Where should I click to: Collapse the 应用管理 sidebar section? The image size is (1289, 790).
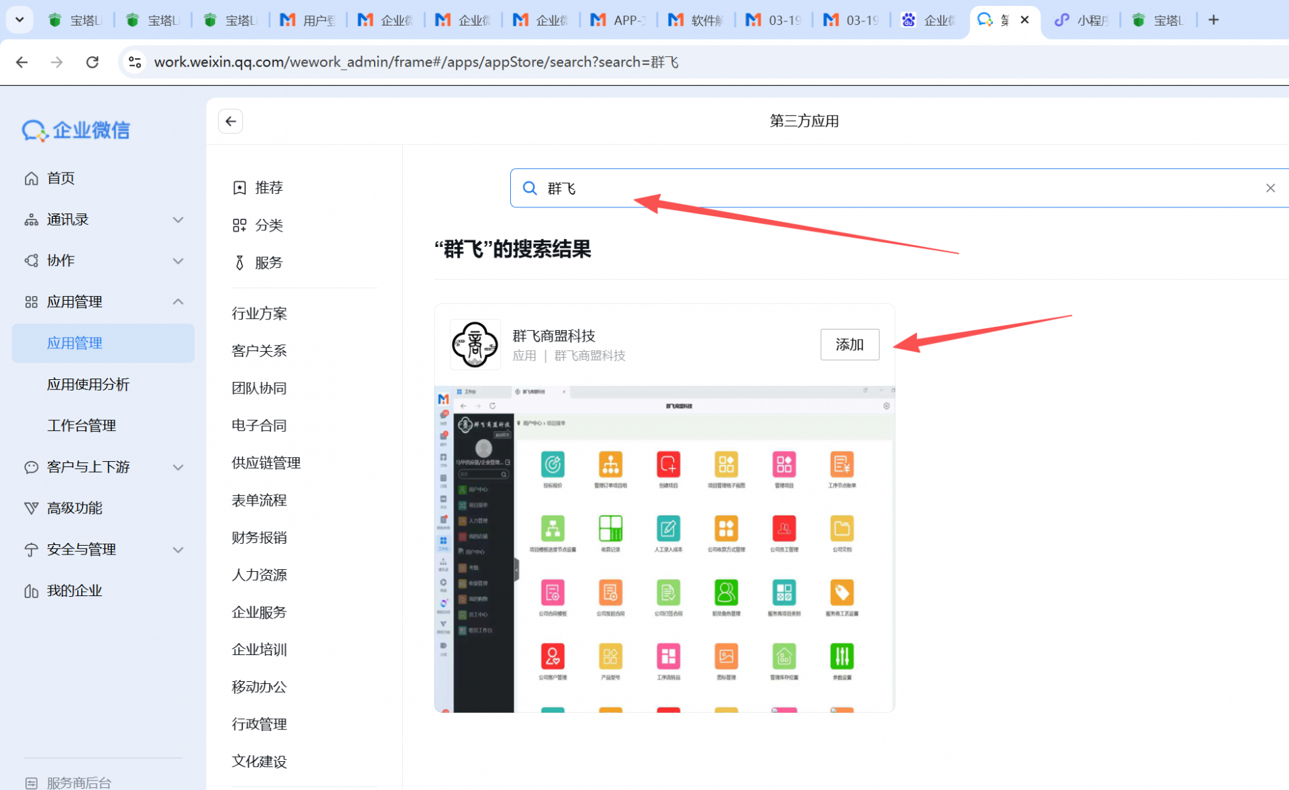(177, 302)
